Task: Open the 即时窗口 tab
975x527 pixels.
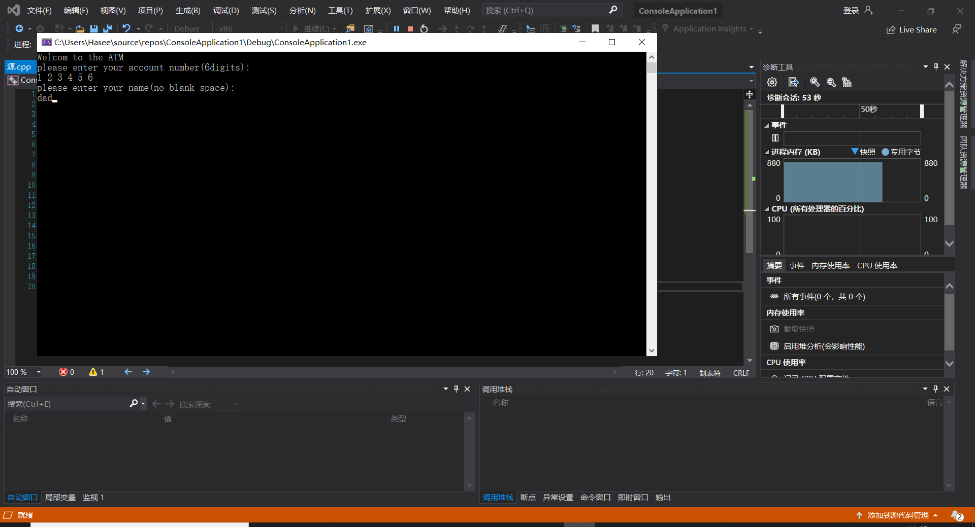Action: pos(633,498)
